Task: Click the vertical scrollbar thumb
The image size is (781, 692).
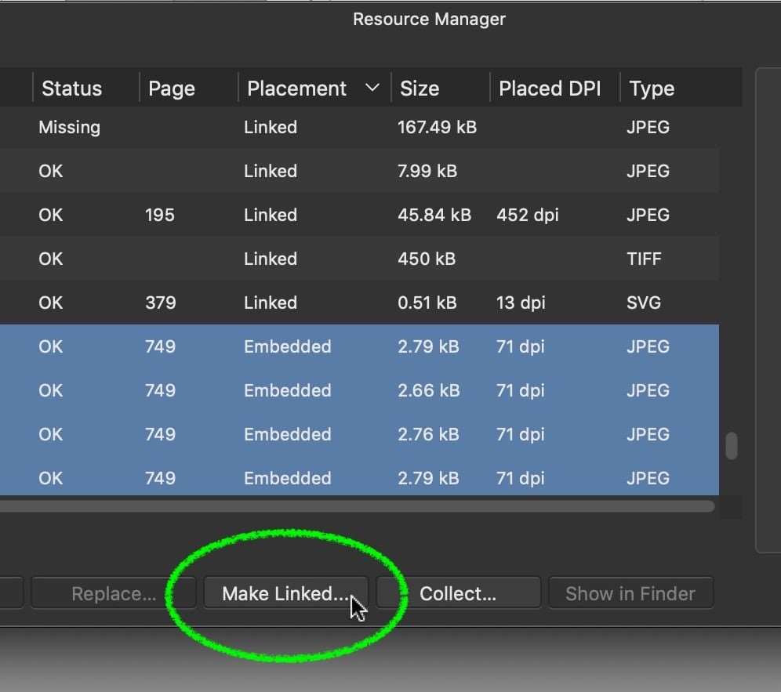Action: click(x=731, y=445)
